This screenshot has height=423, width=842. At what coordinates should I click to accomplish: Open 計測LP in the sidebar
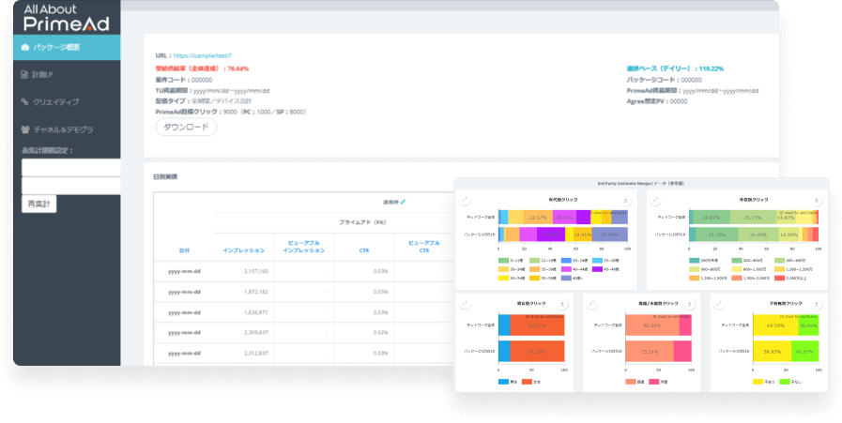[x=67, y=75]
